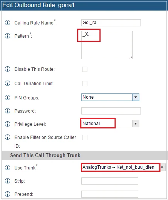
Task: Tick the Call Duration Limit checkbox
Action: tap(85, 84)
